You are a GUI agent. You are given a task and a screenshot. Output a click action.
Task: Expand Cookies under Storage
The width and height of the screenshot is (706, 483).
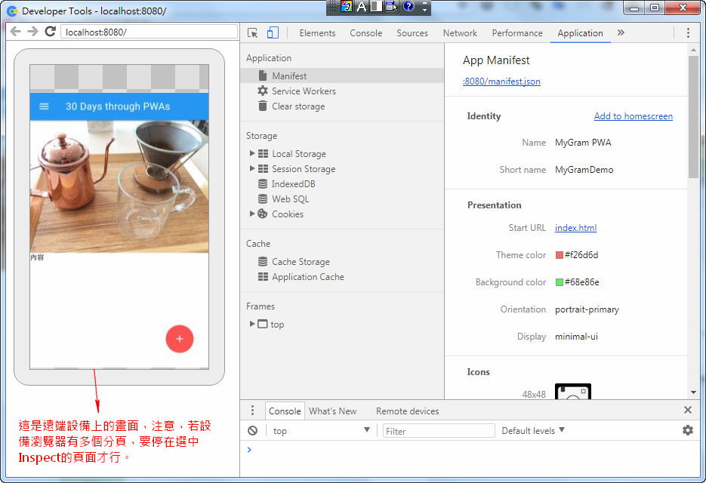click(x=252, y=214)
